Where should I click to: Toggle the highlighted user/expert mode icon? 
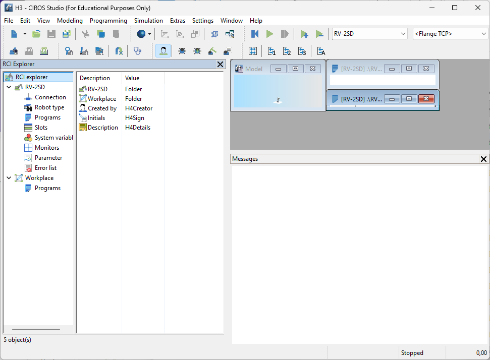[x=163, y=51]
